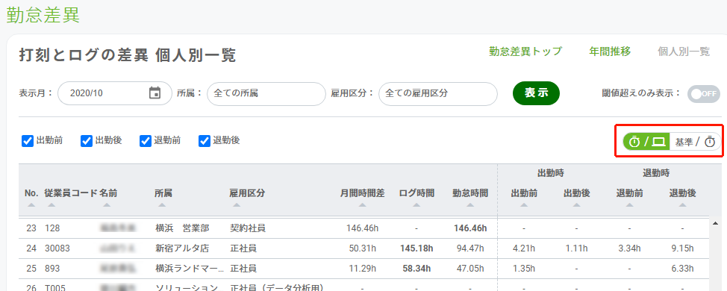The height and width of the screenshot is (291, 727).
Task: Click 契約社員 cell
Action: [248, 228]
